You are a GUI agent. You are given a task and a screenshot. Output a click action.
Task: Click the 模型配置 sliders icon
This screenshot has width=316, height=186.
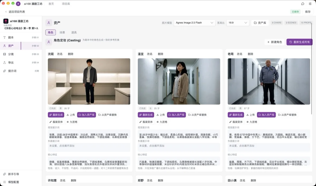[4, 182]
